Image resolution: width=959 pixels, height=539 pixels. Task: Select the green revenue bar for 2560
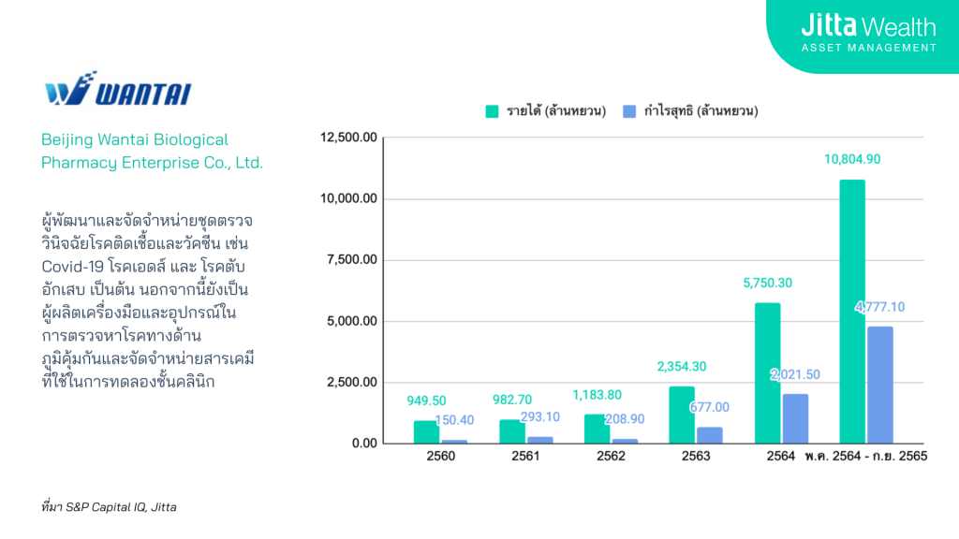click(x=425, y=431)
